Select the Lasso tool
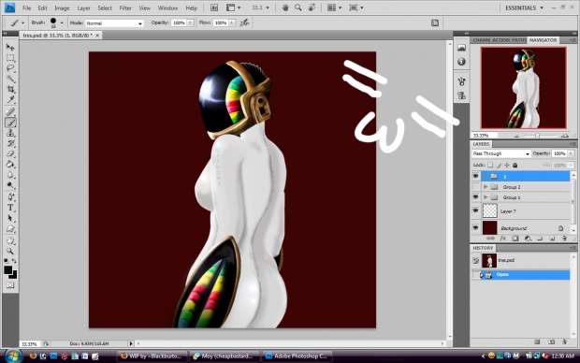 pyautogui.click(x=10, y=68)
